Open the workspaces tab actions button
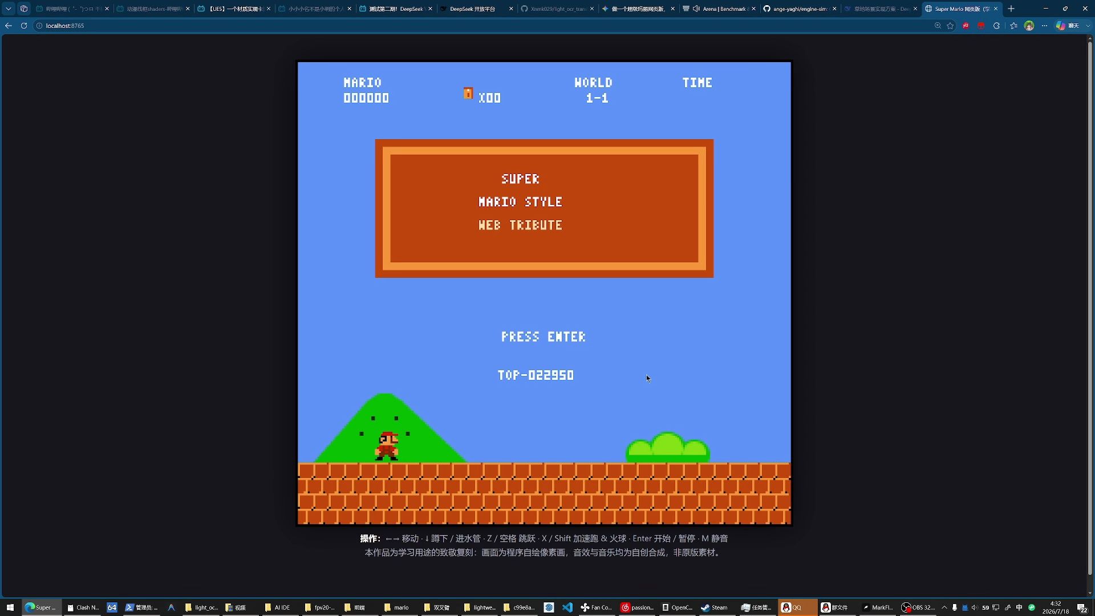 (24, 9)
